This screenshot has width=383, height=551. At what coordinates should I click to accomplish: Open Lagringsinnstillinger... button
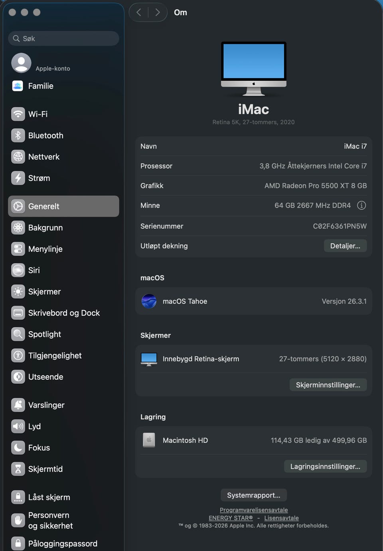tap(325, 466)
